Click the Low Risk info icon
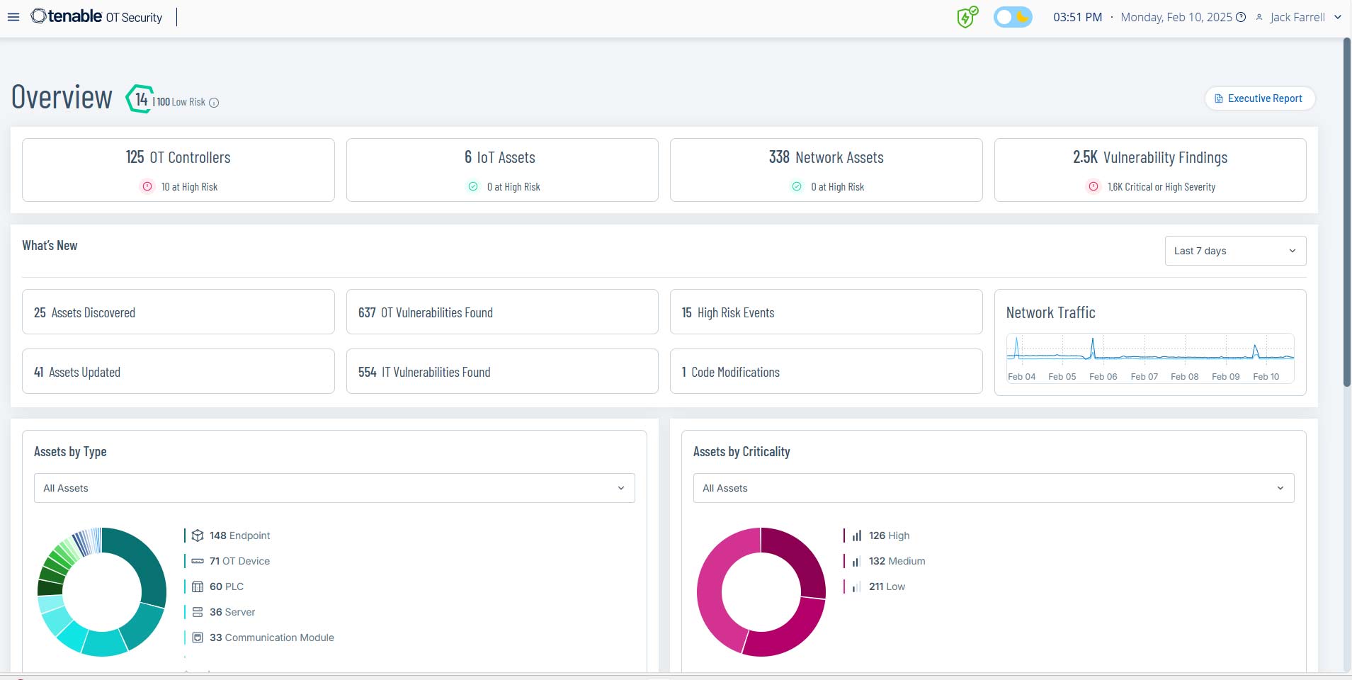Viewport: 1352px width, 680px height. click(214, 103)
